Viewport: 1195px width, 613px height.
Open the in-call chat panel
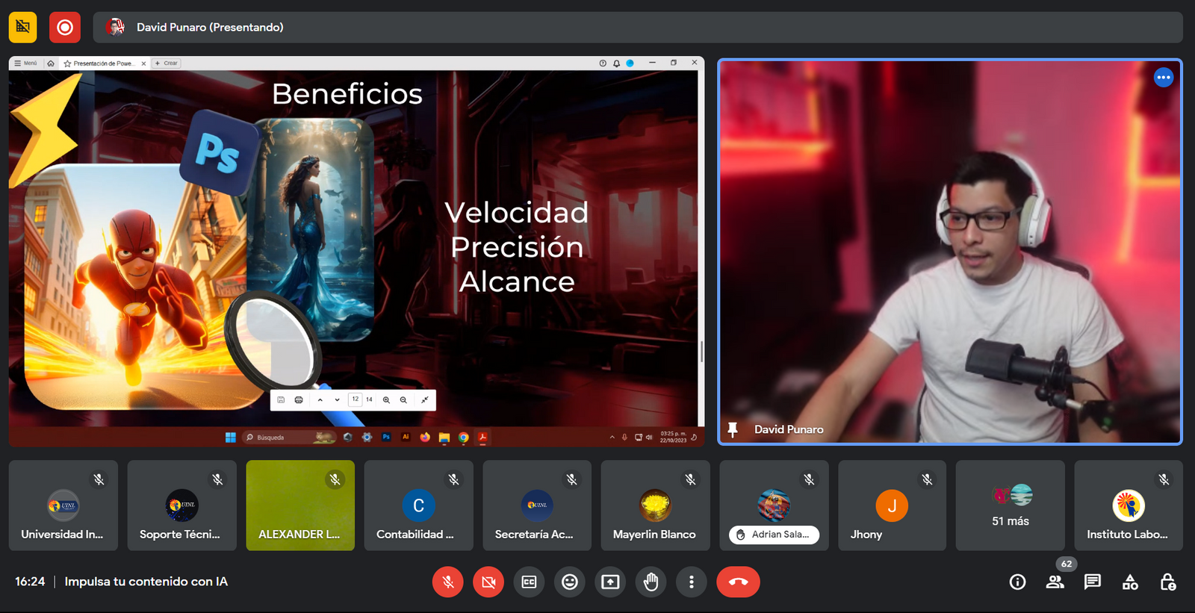tap(1093, 582)
